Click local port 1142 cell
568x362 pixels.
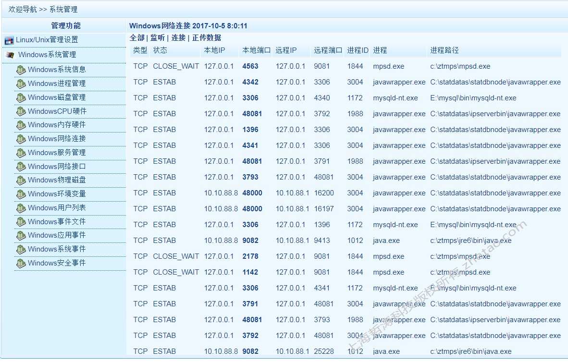[250, 272]
